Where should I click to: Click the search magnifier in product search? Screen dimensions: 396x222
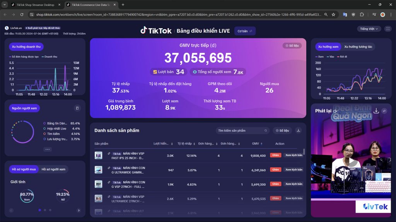266,130
